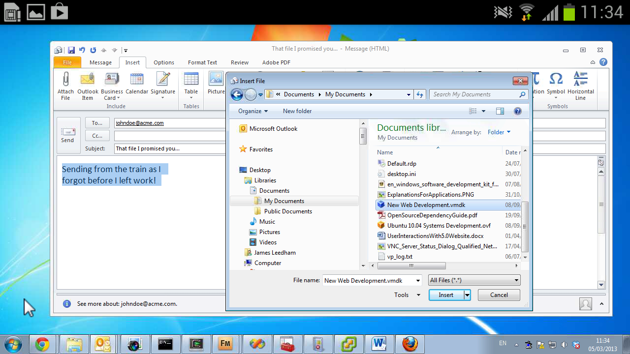
Task: Toggle the preview pane in Insert File dialog
Action: (x=500, y=111)
